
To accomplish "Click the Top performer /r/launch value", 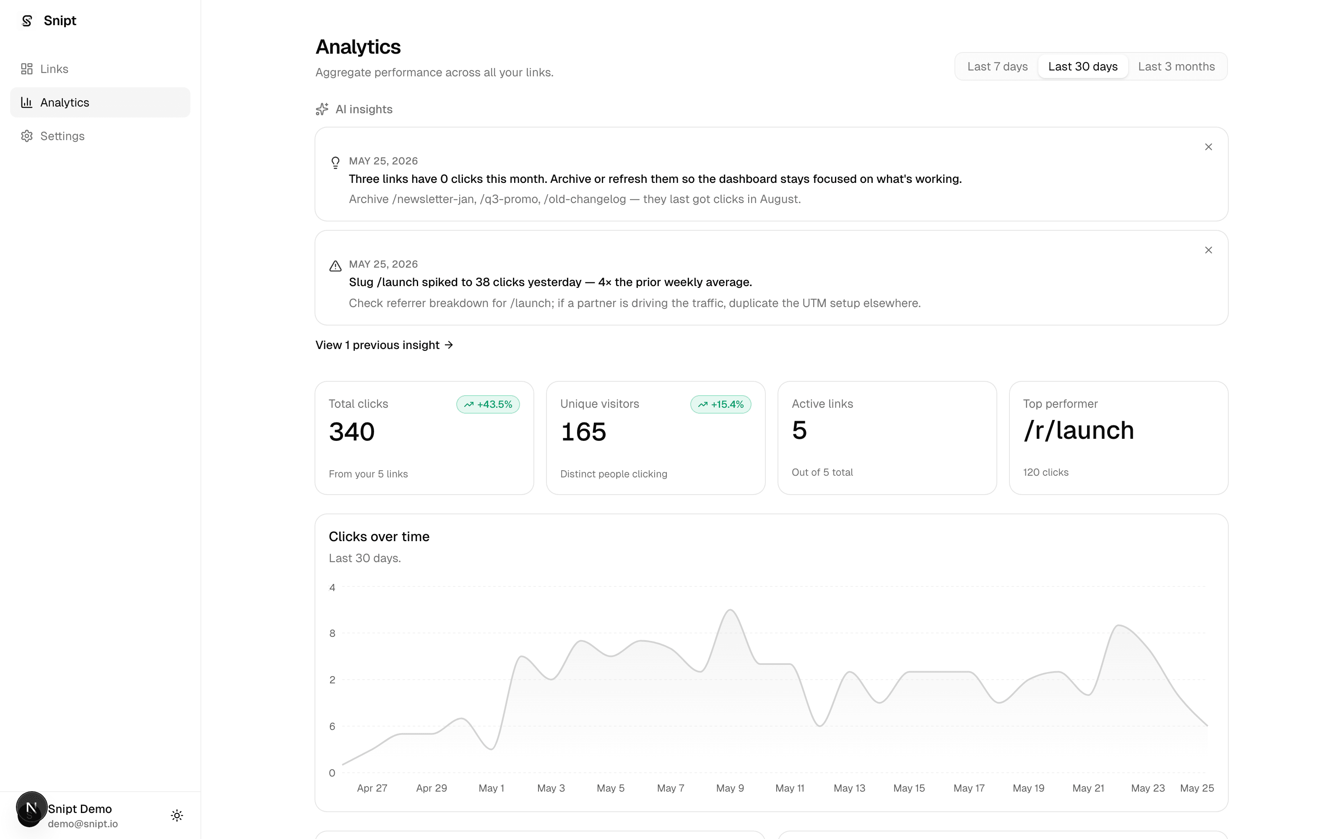I will click(1079, 430).
